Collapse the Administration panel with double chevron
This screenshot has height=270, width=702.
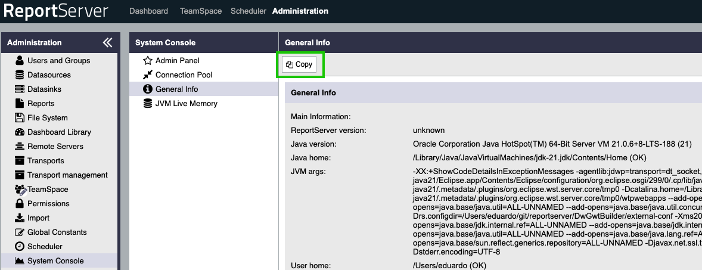(x=107, y=42)
